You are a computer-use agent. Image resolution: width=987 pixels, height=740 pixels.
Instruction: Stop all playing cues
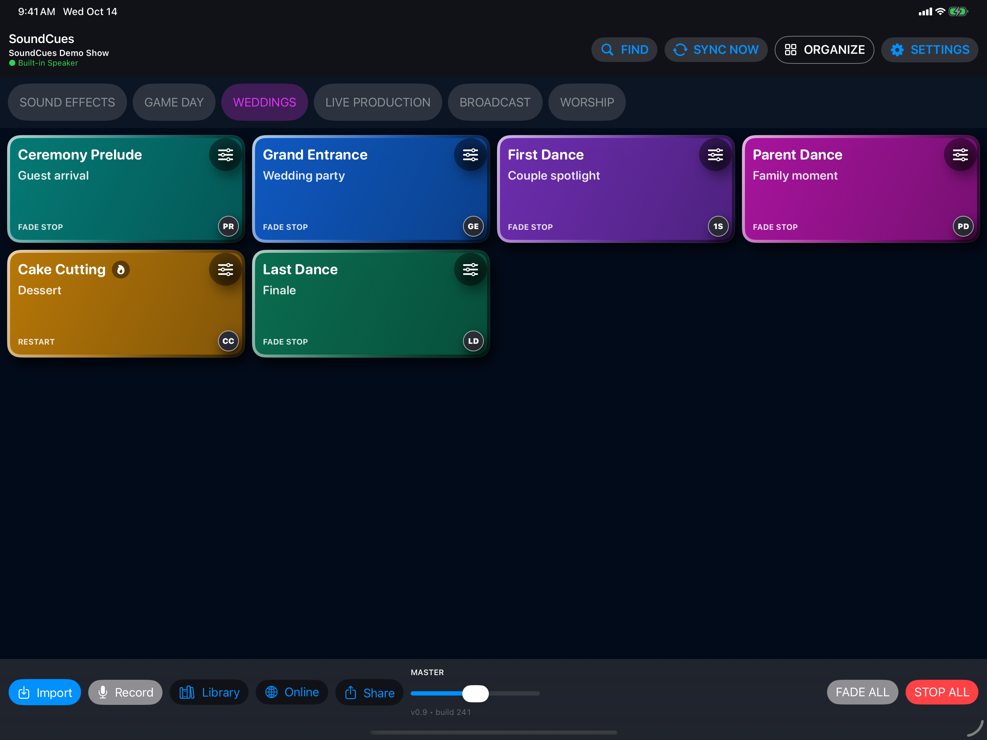pyautogui.click(x=942, y=692)
